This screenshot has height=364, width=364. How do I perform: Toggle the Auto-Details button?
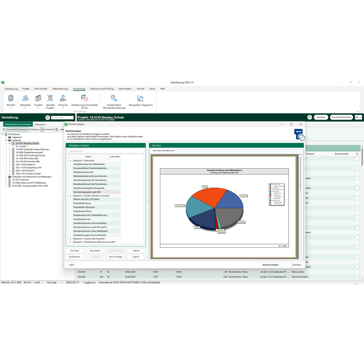coord(12,130)
